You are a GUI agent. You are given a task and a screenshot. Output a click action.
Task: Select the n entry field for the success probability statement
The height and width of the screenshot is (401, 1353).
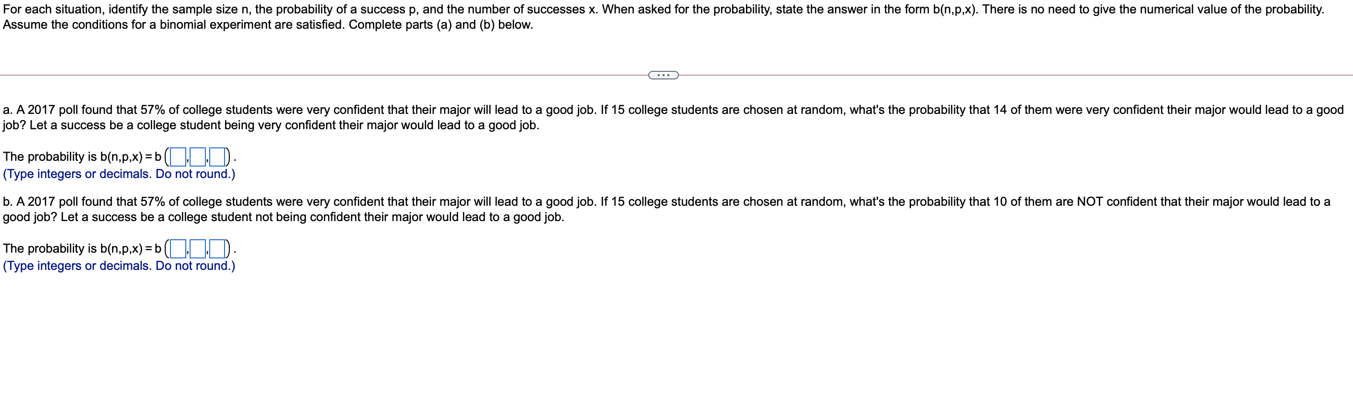178,156
